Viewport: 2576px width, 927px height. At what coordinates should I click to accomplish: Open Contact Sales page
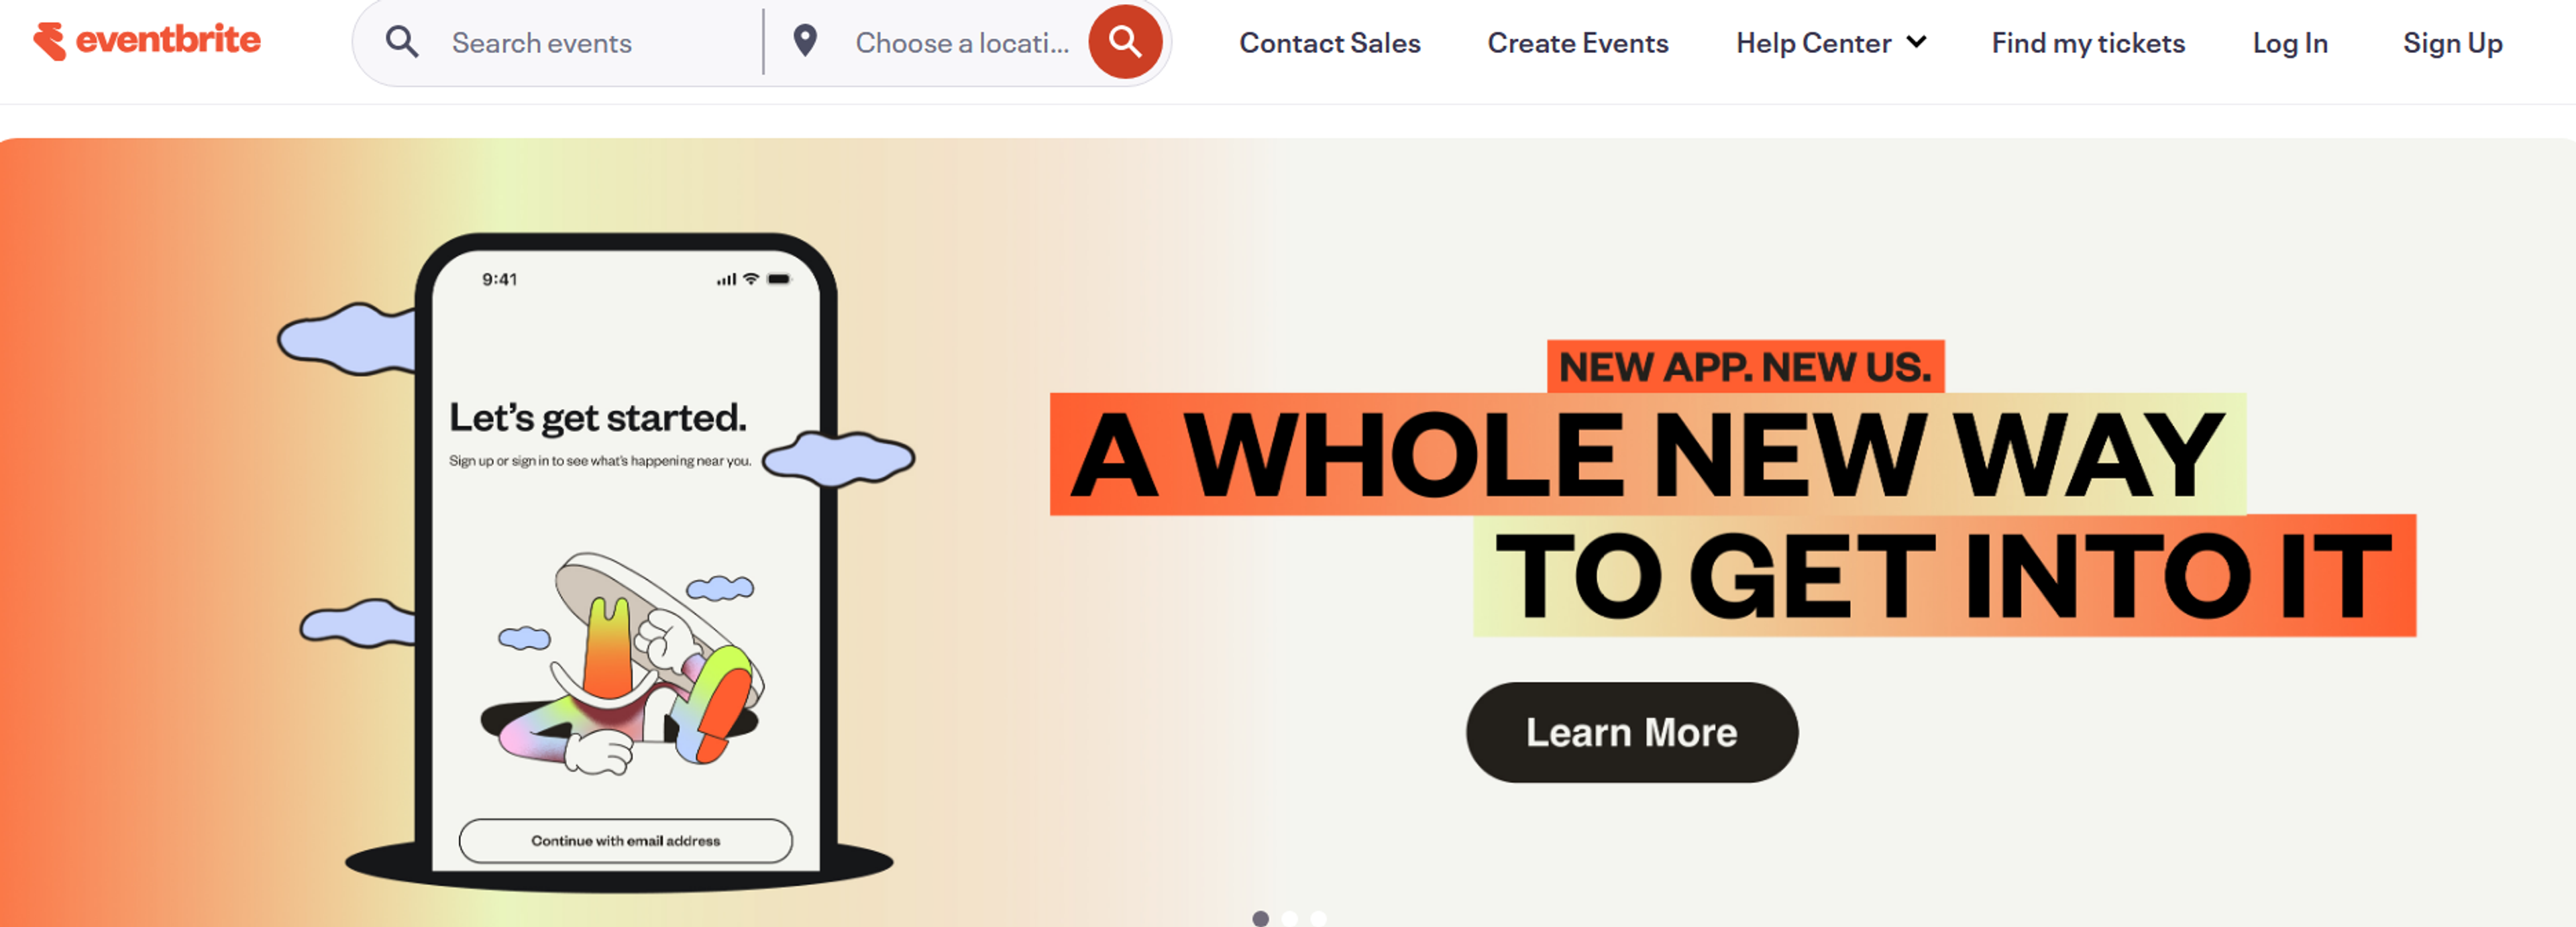[x=1329, y=43]
